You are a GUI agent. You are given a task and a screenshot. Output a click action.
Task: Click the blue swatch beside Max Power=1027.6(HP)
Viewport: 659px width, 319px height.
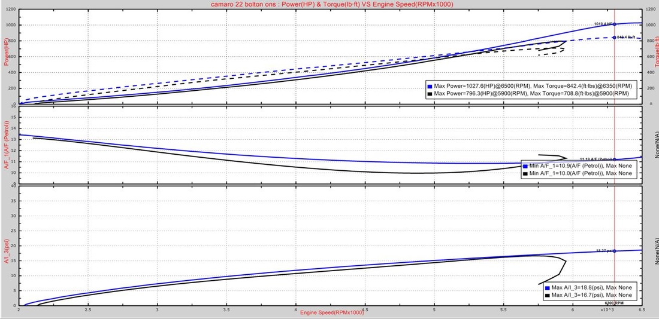tap(429, 85)
